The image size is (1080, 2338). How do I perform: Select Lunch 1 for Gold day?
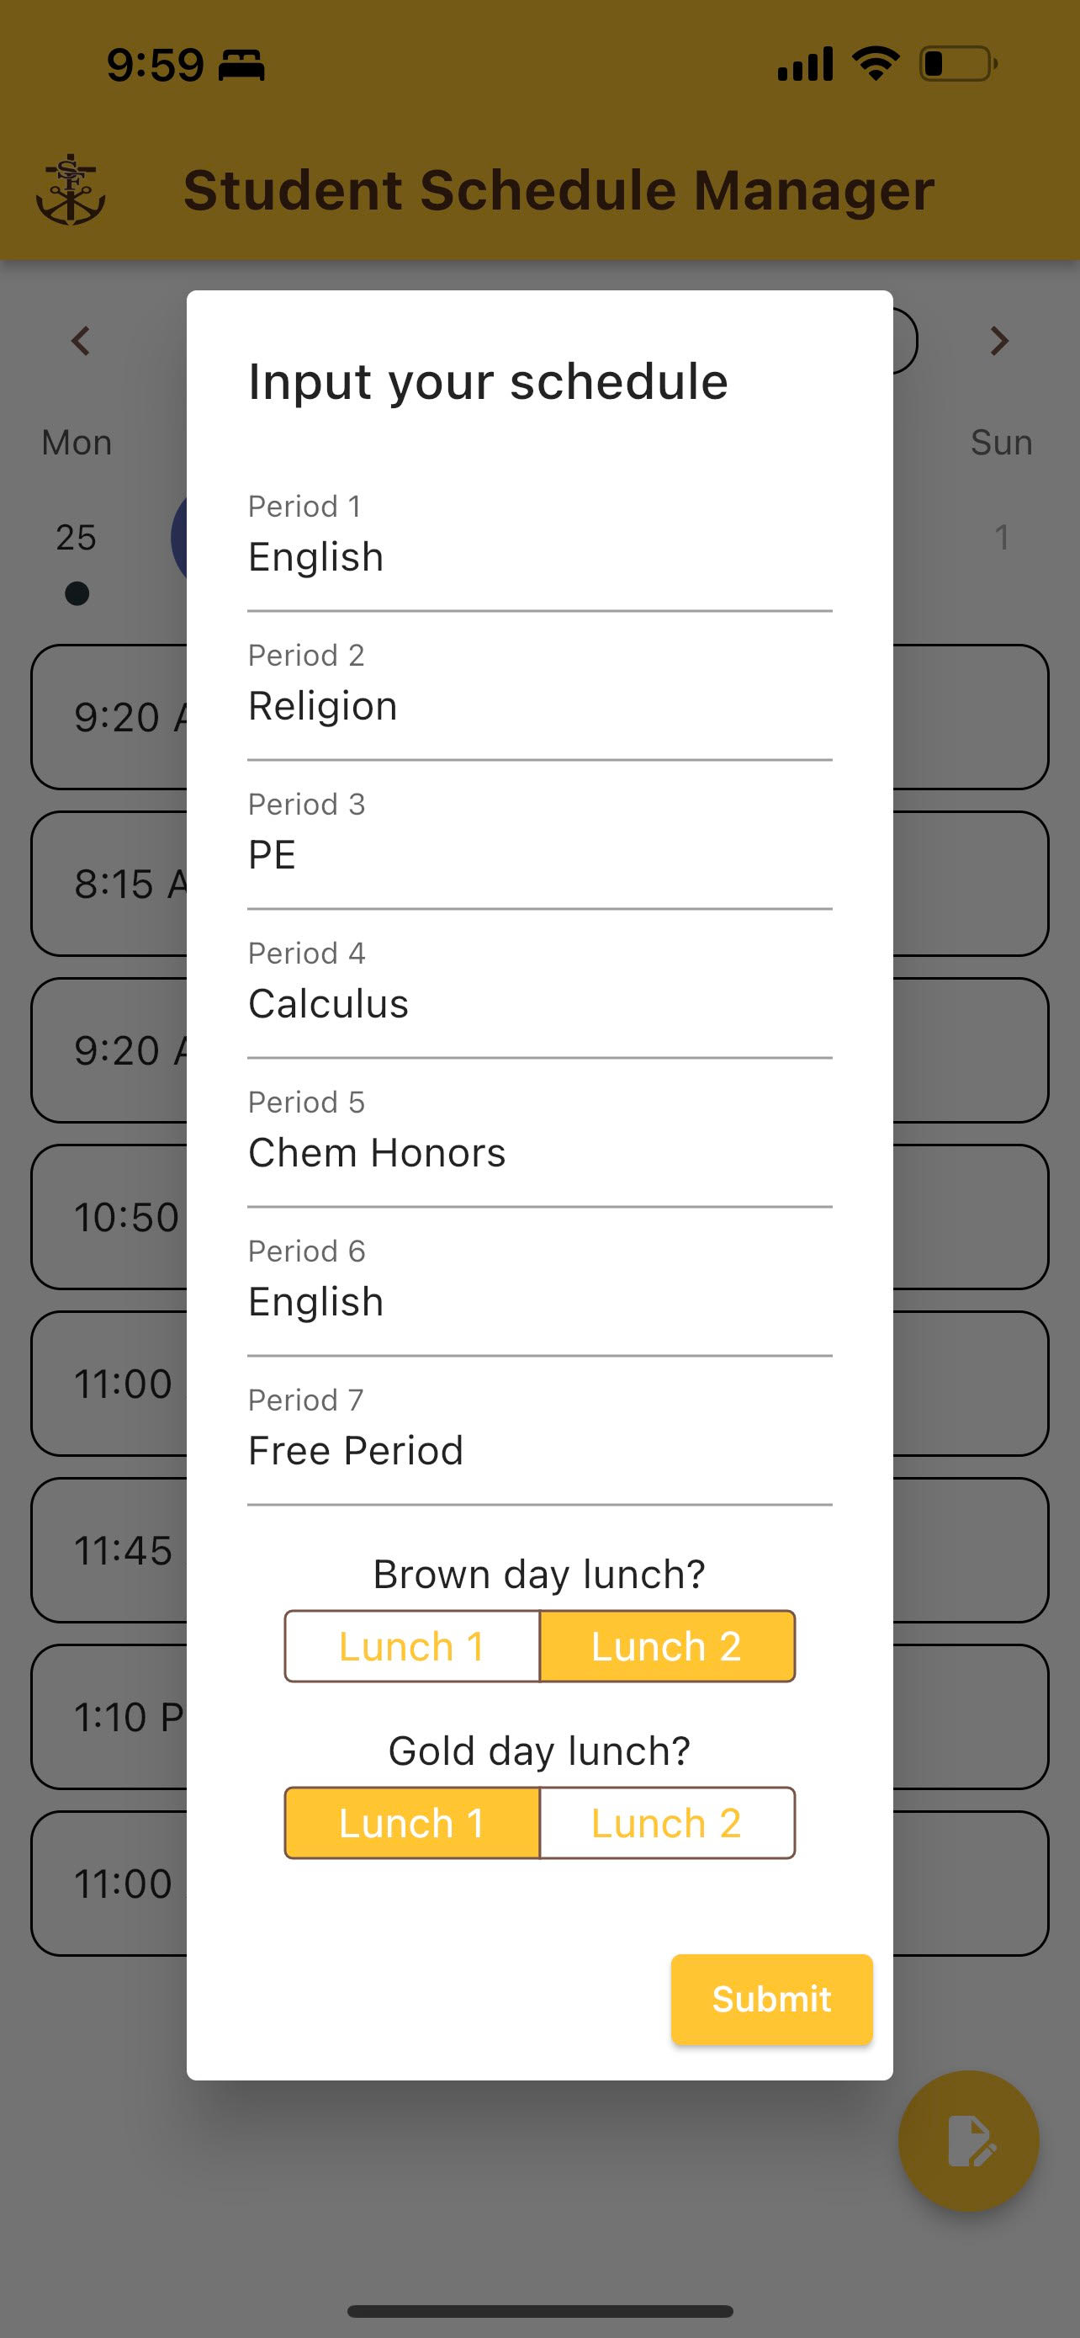tap(413, 1824)
